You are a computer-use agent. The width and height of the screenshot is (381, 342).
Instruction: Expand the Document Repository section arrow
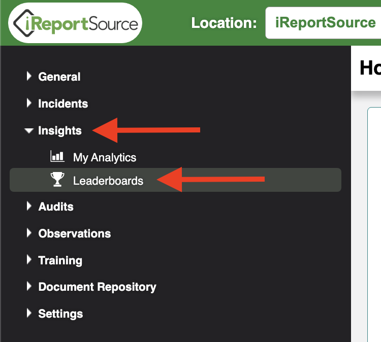click(29, 286)
